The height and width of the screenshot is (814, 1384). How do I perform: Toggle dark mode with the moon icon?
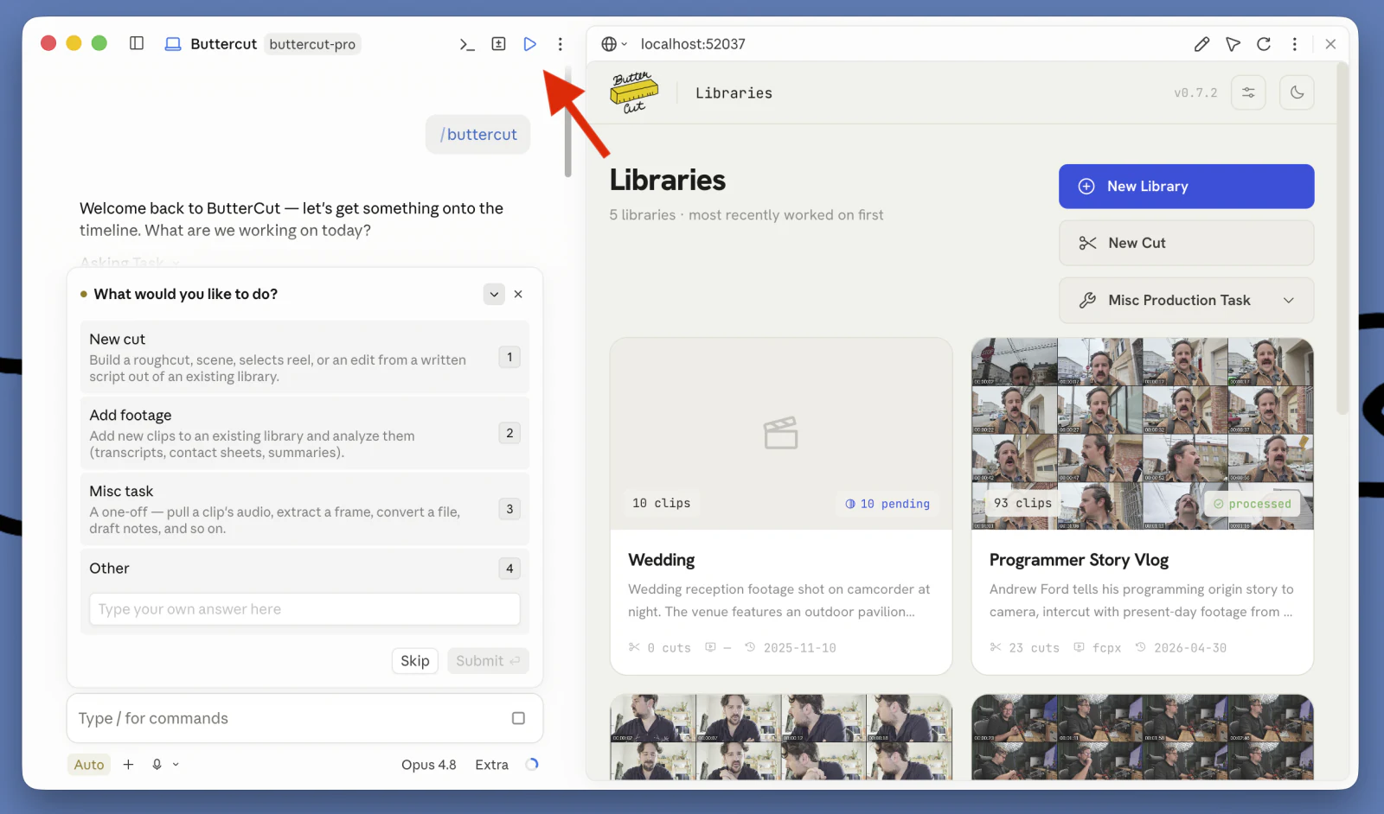pos(1297,92)
